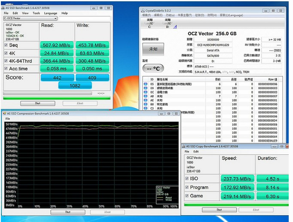Toggle the Seq test checkbox
This screenshot has height=222, width=293.
pyautogui.click(x=6, y=45)
